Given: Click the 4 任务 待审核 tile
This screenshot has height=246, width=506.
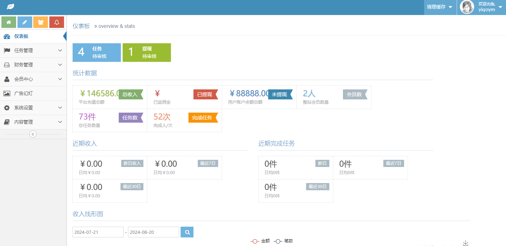Looking at the screenshot, I should (x=97, y=53).
